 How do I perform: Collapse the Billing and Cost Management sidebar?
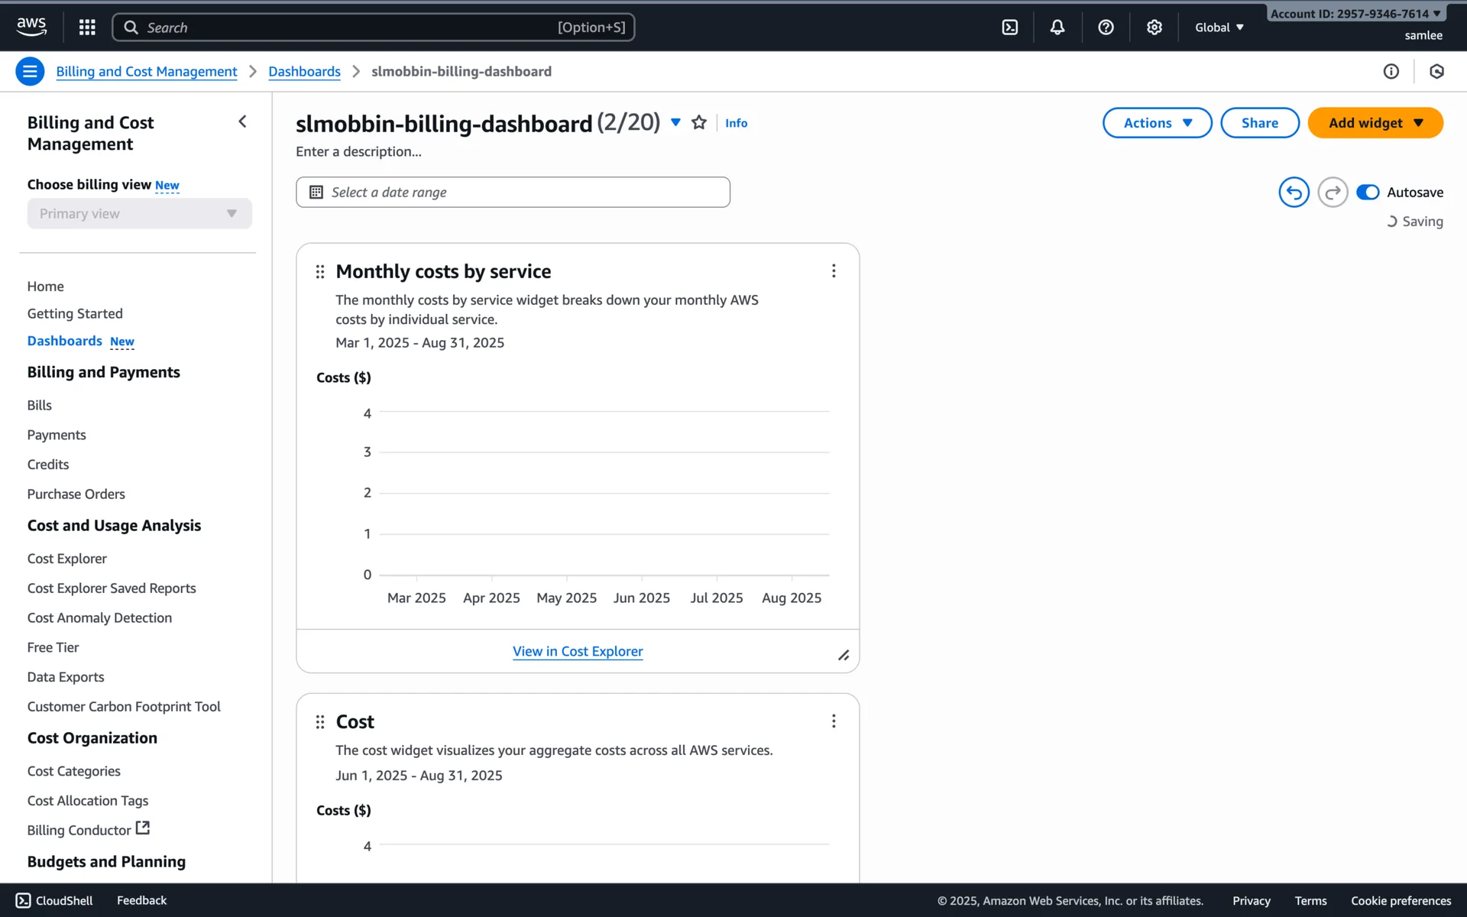point(242,122)
